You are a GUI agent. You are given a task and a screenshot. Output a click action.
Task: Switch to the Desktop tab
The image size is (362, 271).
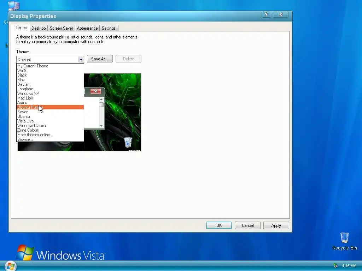[x=39, y=28]
